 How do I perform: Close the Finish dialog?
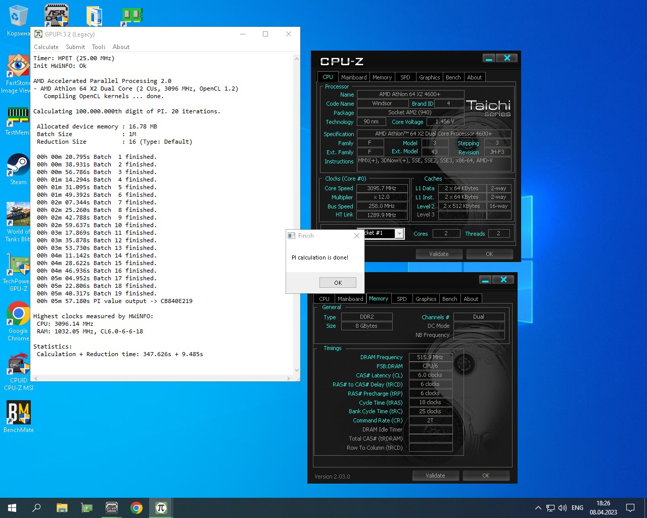click(x=357, y=236)
